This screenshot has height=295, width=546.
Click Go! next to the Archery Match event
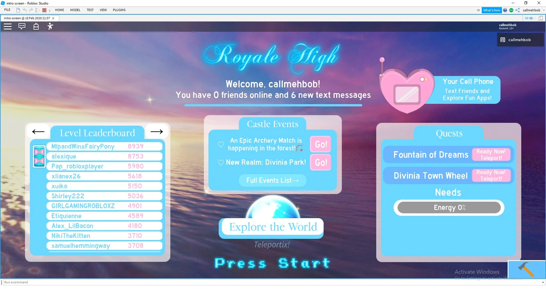(x=320, y=144)
